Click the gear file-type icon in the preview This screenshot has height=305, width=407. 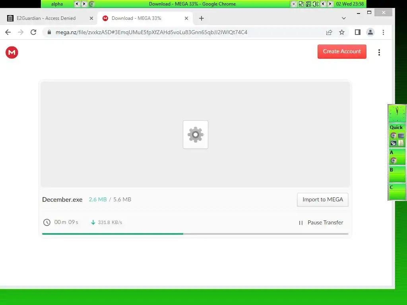[196, 135]
